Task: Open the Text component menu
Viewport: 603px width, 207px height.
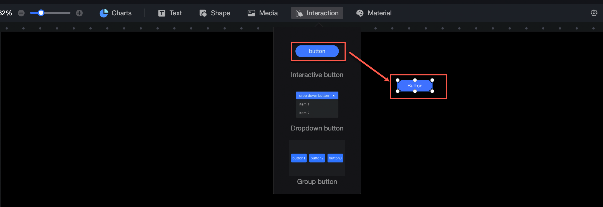Action: pyautogui.click(x=170, y=13)
